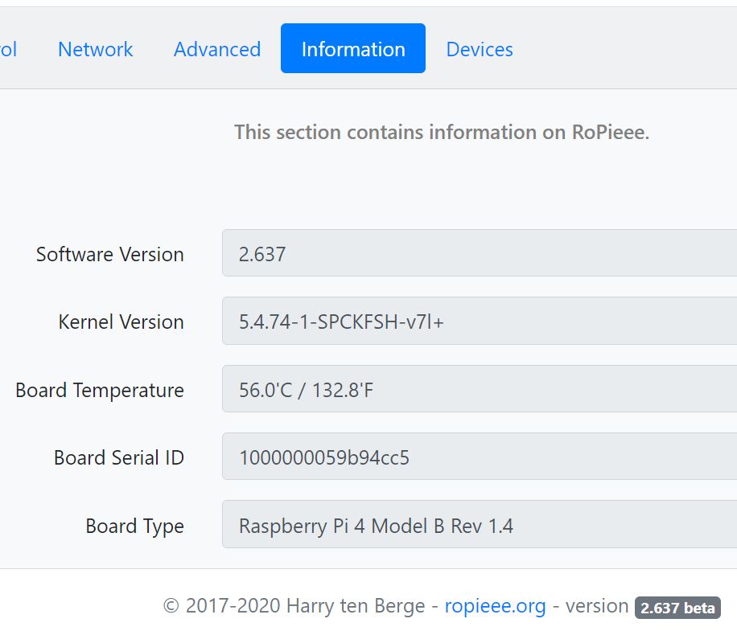Click the Board Type field
This screenshot has width=737, height=631.
tap(480, 525)
